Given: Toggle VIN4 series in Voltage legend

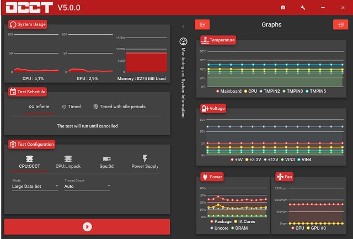Looking at the screenshot, I should (x=304, y=160).
